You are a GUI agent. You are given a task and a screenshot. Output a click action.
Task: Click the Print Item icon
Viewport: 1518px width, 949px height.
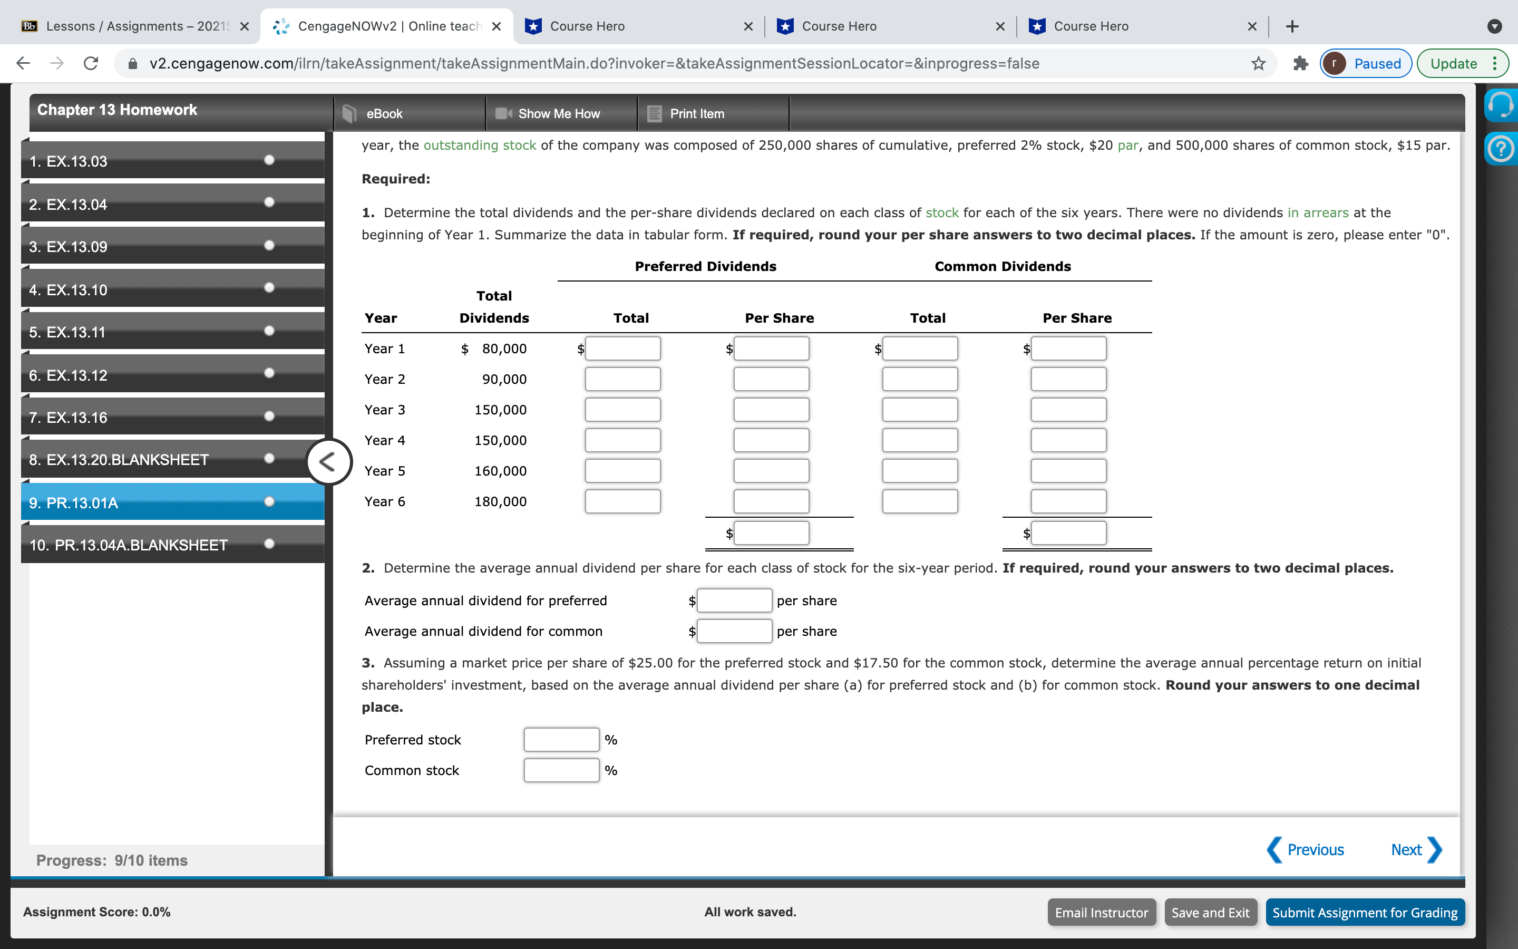(x=654, y=113)
